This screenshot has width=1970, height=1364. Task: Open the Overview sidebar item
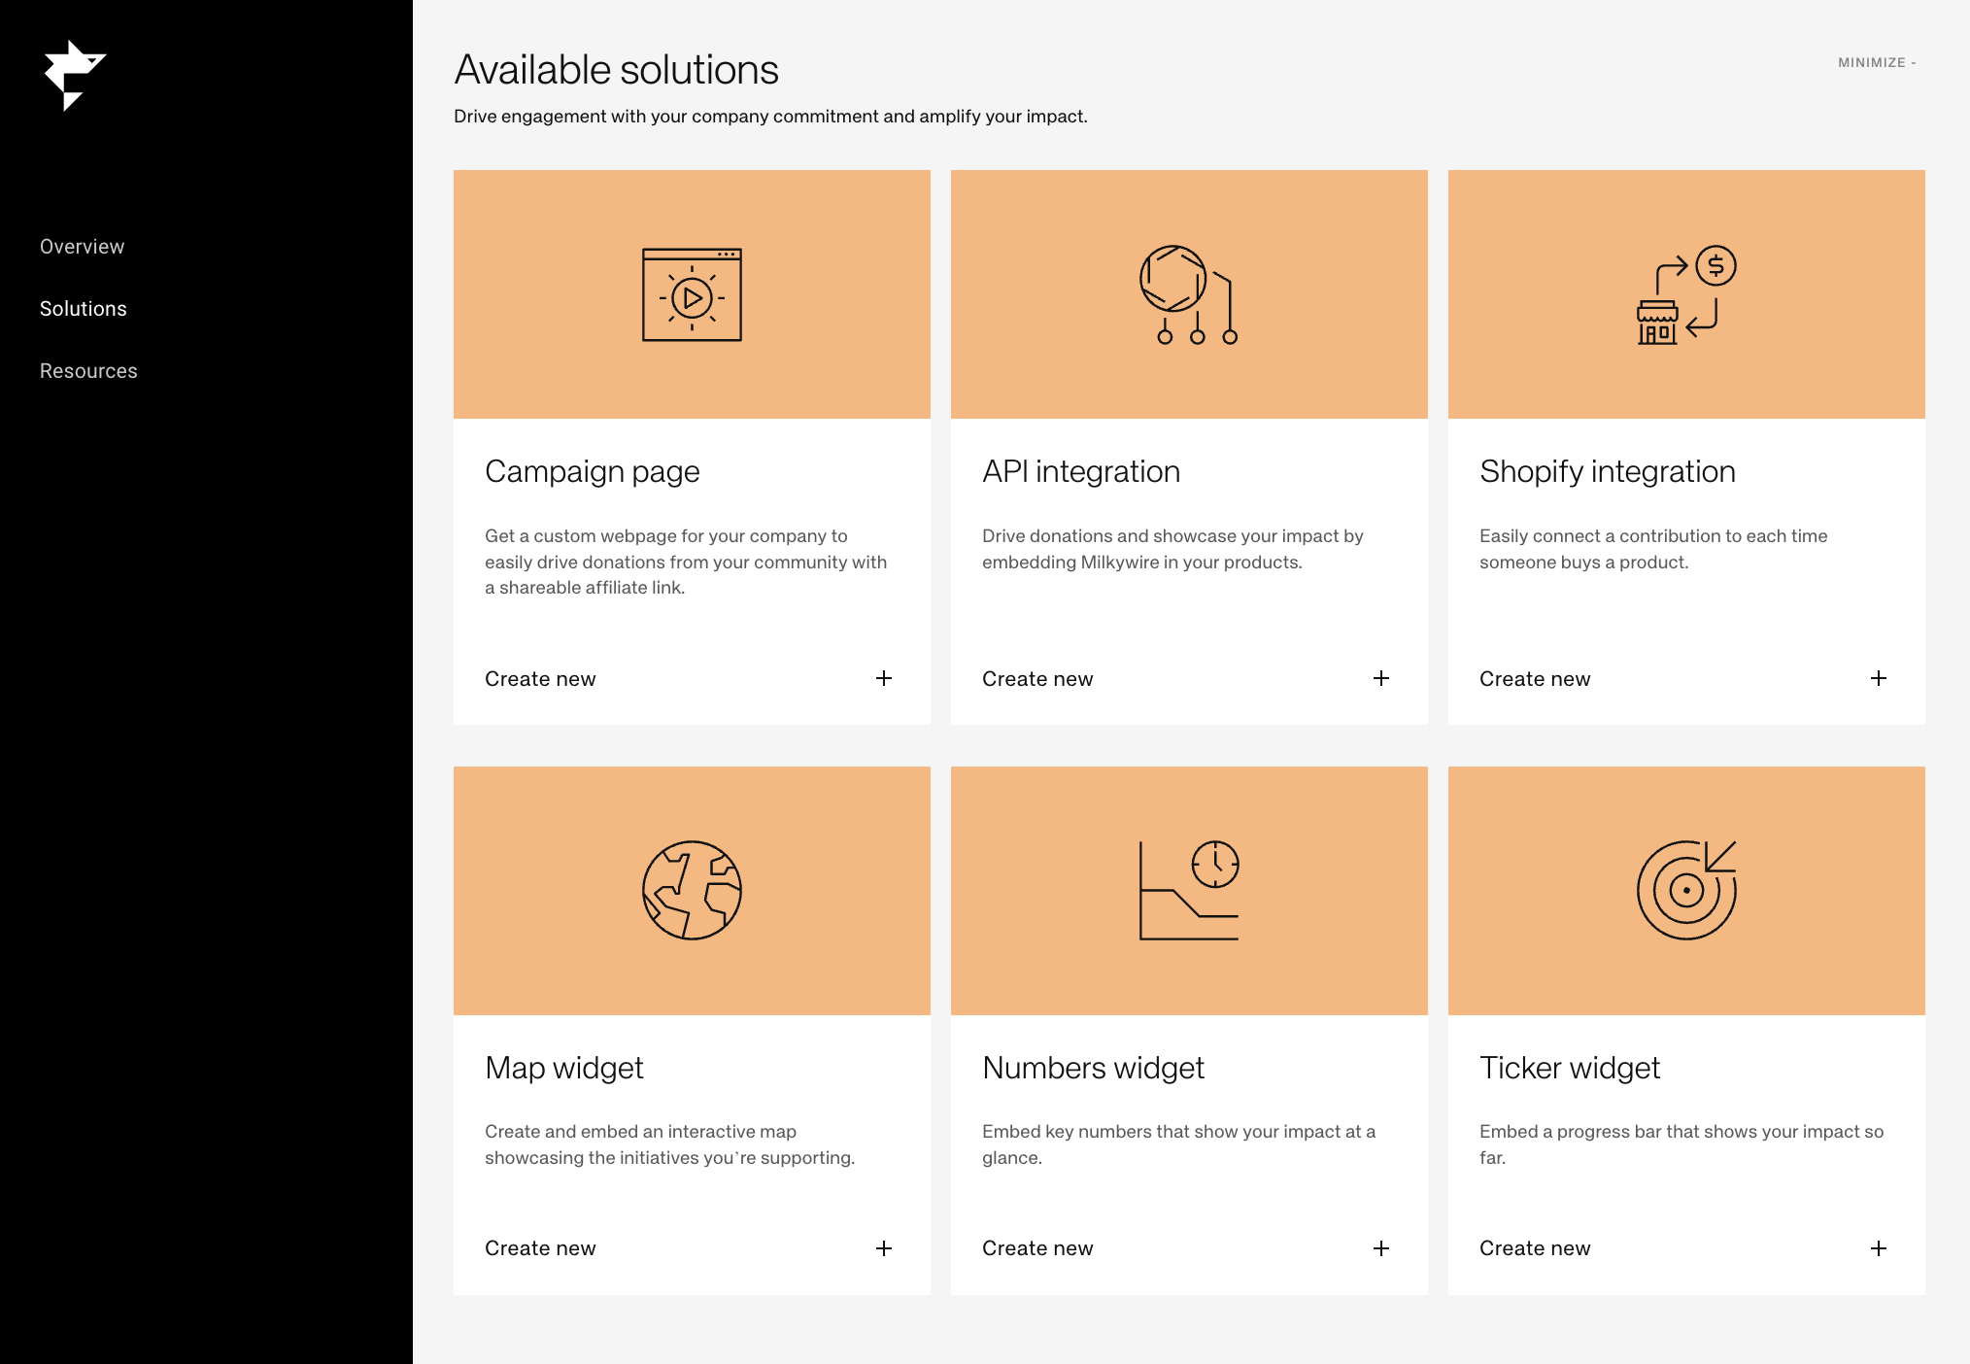point(82,247)
